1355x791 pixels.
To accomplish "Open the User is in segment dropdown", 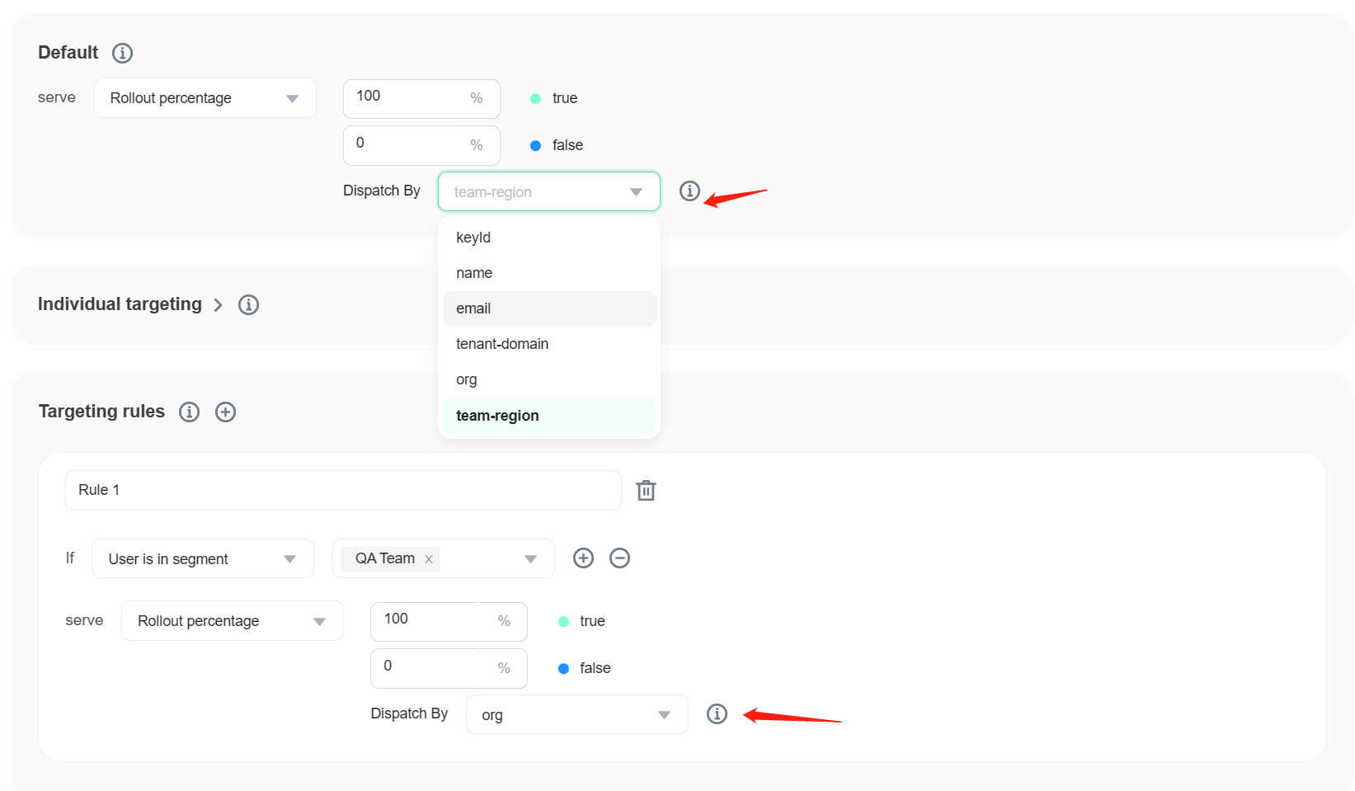I will click(x=202, y=559).
